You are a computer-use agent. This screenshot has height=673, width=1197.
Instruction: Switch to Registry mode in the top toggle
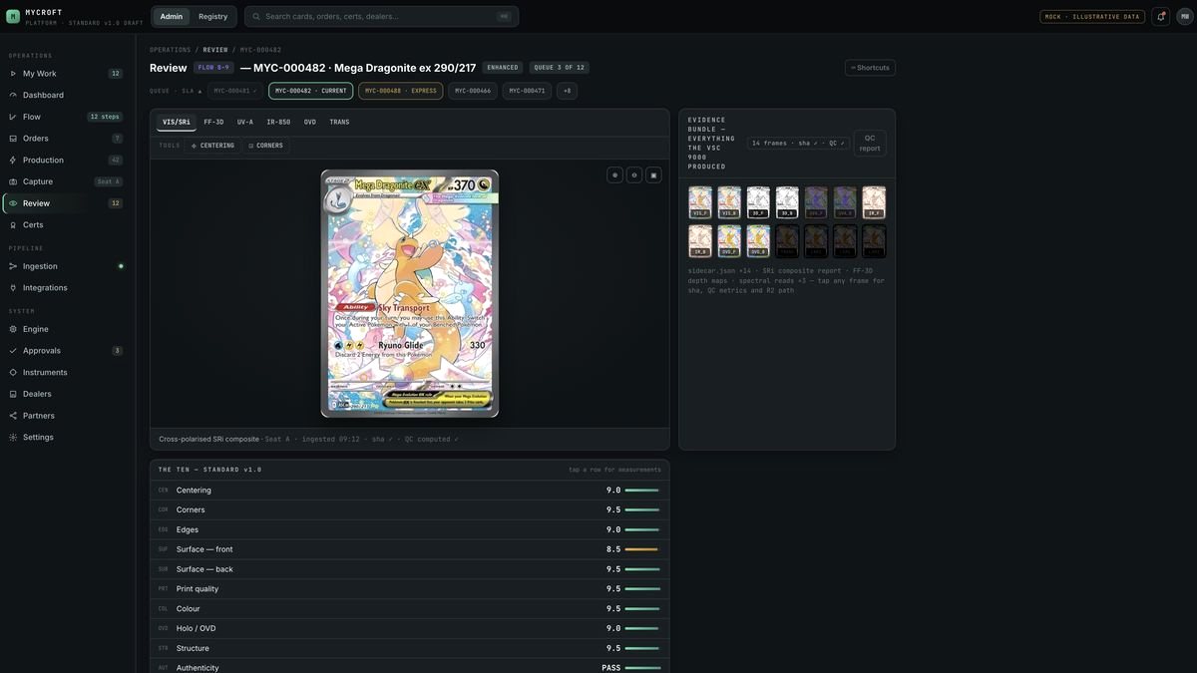pos(212,16)
